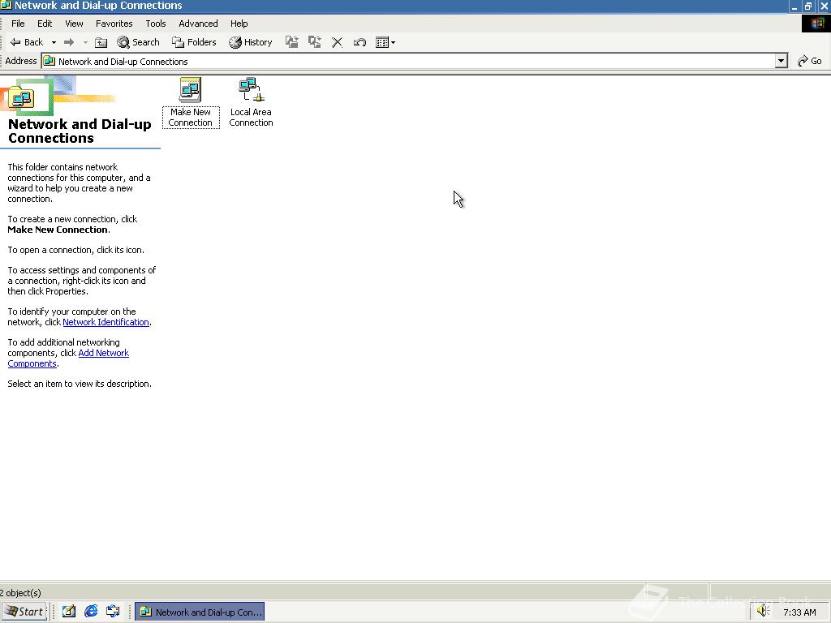Open the View menu
This screenshot has width=831, height=623.
74,24
